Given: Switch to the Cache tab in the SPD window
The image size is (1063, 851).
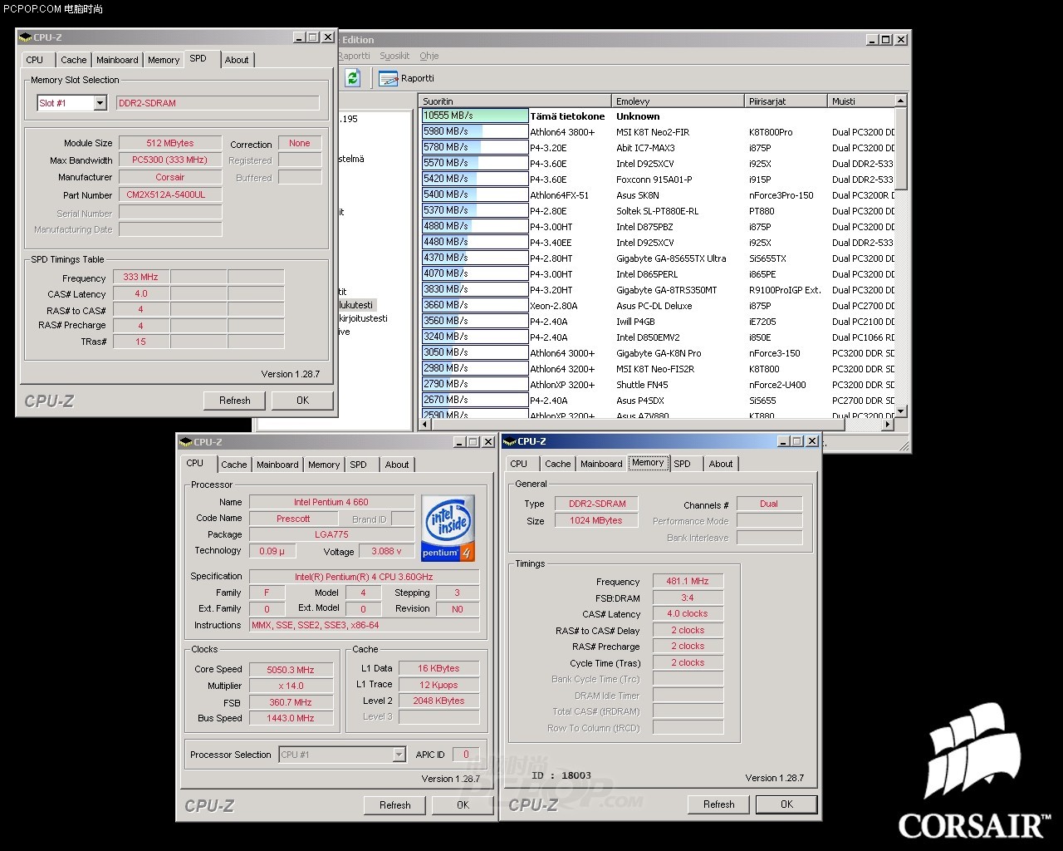Looking at the screenshot, I should 73,60.
